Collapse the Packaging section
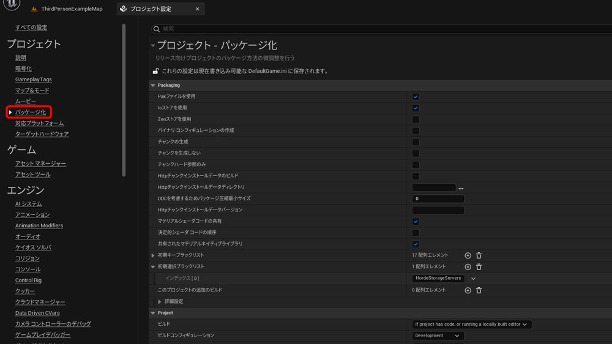The width and height of the screenshot is (612, 344). tap(153, 86)
